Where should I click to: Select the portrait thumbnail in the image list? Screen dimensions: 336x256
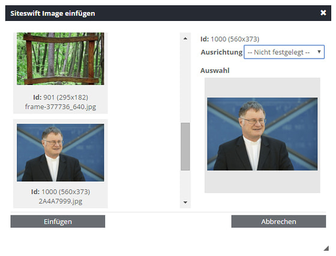[61, 153]
